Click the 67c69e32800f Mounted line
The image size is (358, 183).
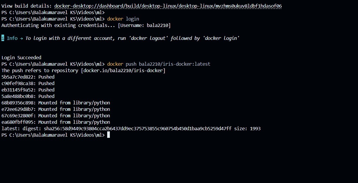tap(56, 116)
